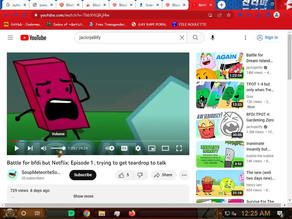292x219 pixels.
Task: Open File Explorer from the taskbar
Action: tap(102, 213)
